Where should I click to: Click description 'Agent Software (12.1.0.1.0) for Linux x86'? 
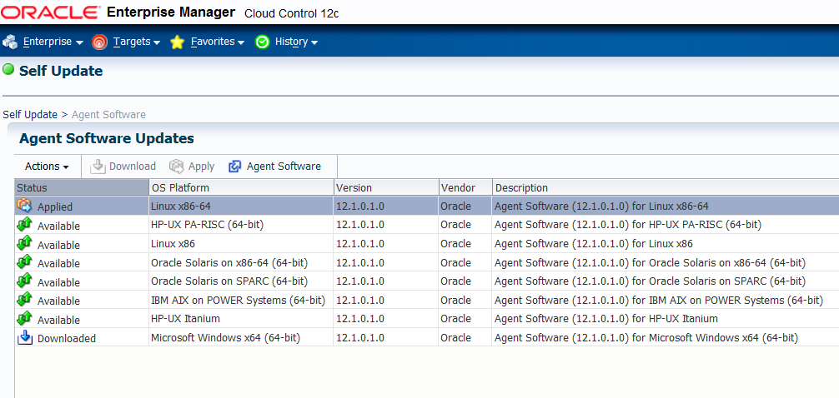click(594, 244)
